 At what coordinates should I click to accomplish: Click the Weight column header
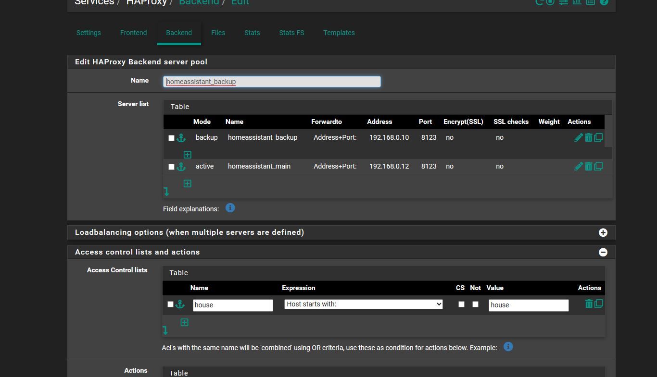tap(549, 122)
